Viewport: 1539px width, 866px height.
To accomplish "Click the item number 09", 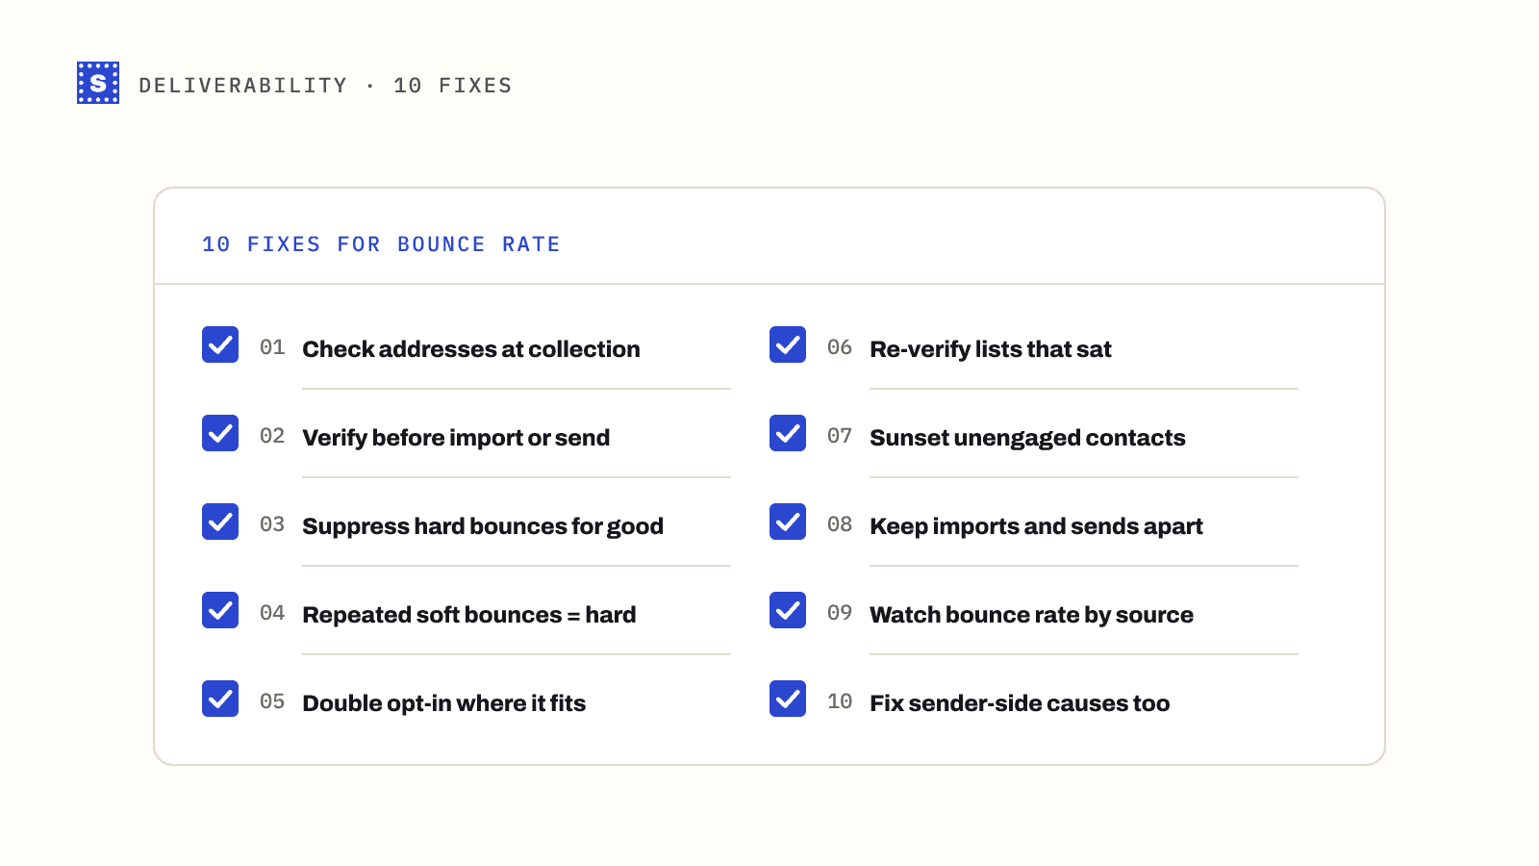I will 840,613.
